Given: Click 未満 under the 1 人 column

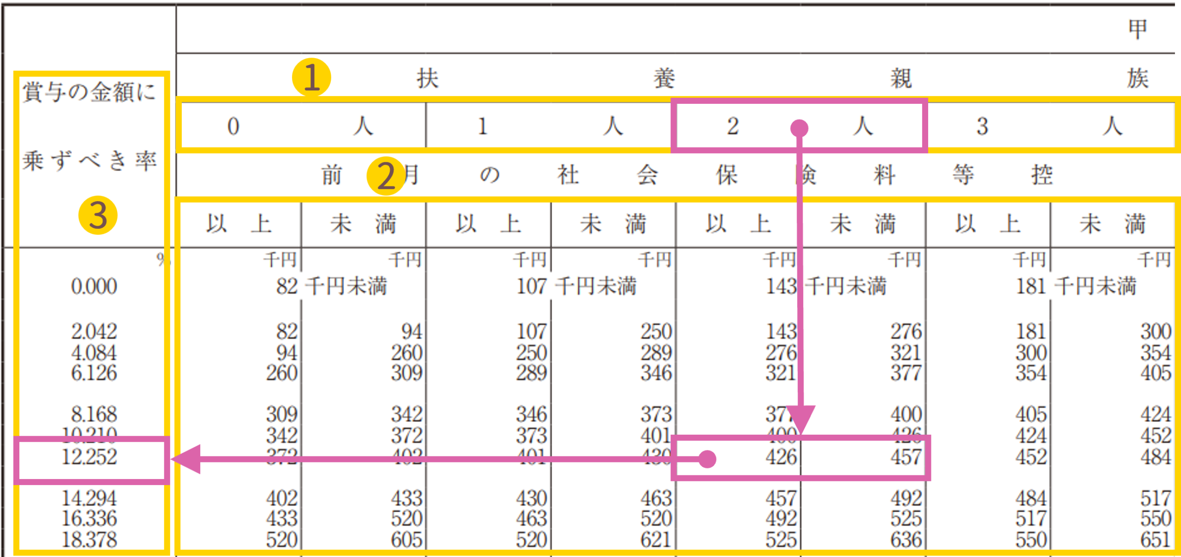Looking at the screenshot, I should tap(614, 224).
